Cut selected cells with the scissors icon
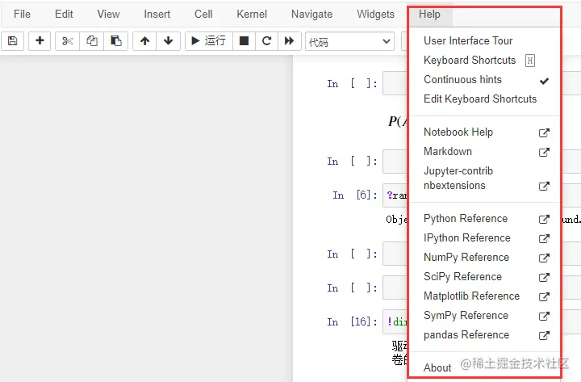This screenshot has height=382, width=581. coord(68,41)
